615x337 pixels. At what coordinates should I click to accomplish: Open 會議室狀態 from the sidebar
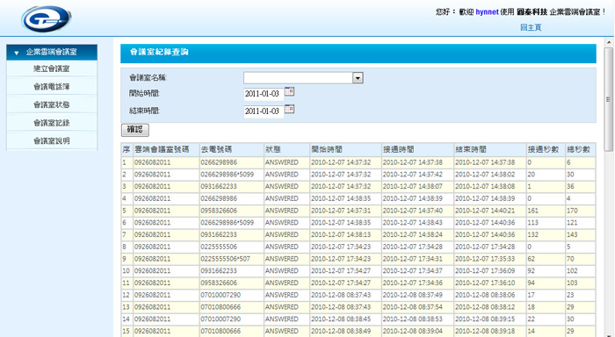click(x=51, y=104)
